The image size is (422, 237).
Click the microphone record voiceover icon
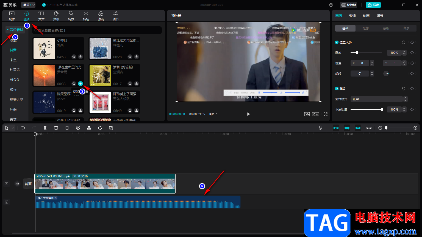320,128
